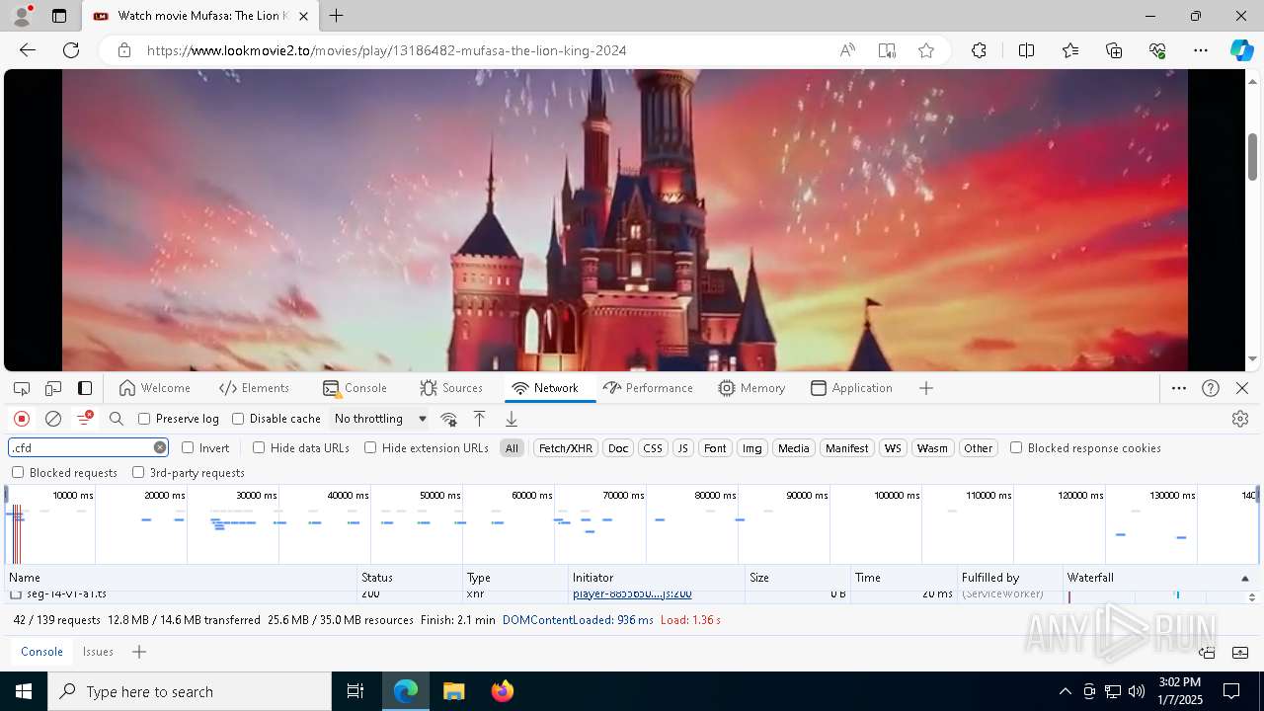Switch to the Application tab
1264x711 pixels.
tap(851, 388)
